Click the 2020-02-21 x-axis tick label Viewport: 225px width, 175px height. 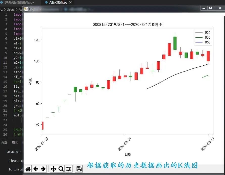pyautogui.click(x=125, y=144)
